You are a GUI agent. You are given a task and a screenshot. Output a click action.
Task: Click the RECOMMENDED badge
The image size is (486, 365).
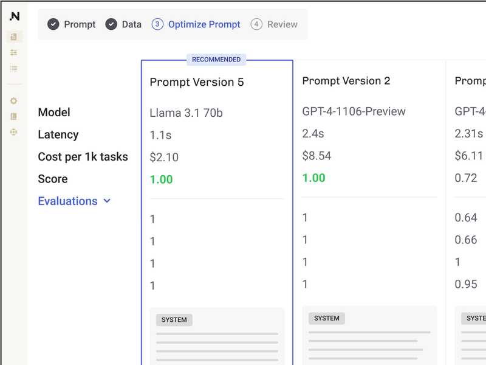click(x=216, y=60)
